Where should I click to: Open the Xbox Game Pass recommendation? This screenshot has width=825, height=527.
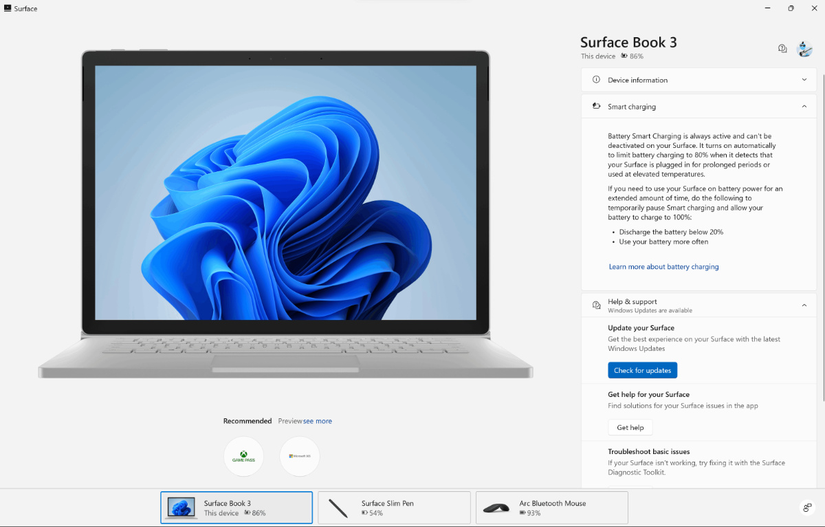point(243,456)
